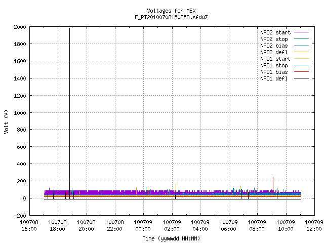The width and height of the screenshot is (324, 243).
Task: Click the 100708 16:00 x-axis tick label
Action: point(29,226)
